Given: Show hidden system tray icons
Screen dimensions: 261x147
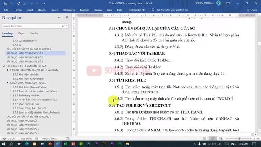Looking at the screenshot, I should click(x=194, y=144).
